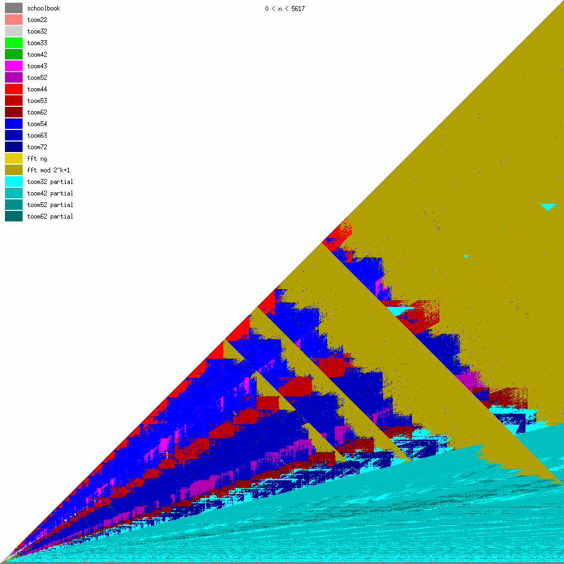Click the 'toom42' legend label
564x564 pixels.
tap(37, 55)
